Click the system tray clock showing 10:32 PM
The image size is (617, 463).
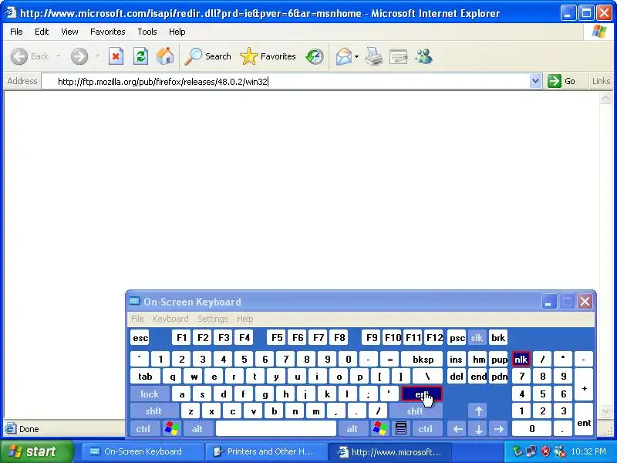(588, 451)
